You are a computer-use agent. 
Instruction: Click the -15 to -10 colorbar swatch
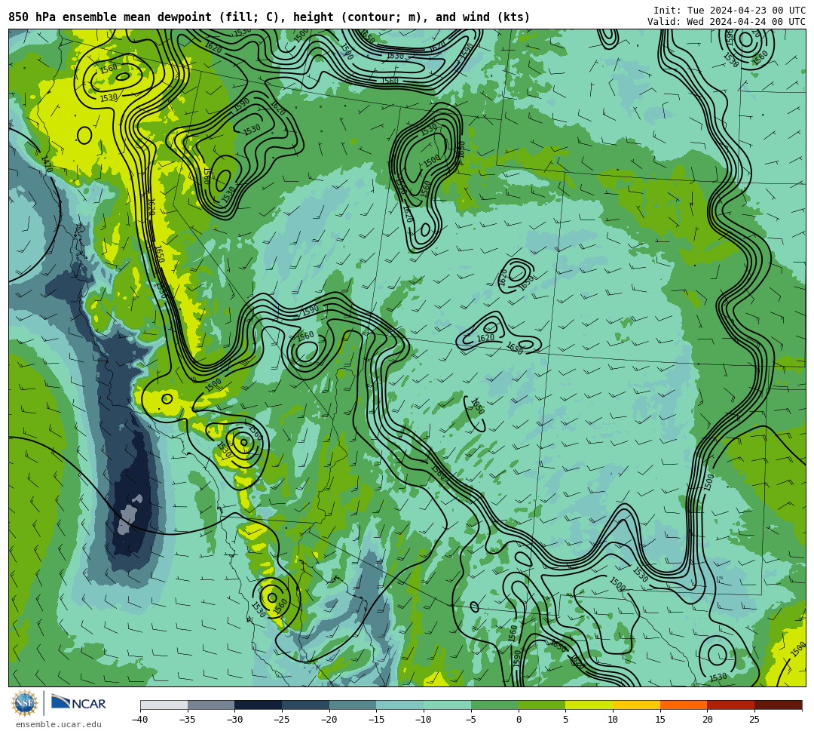[x=400, y=705]
